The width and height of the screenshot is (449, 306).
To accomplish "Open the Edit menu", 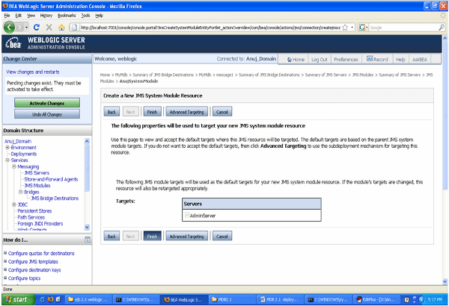I will [18, 16].
